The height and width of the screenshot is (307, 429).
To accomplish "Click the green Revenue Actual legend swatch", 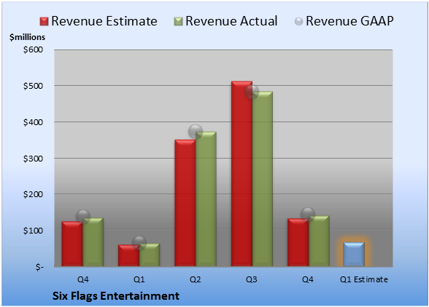I will pos(178,22).
